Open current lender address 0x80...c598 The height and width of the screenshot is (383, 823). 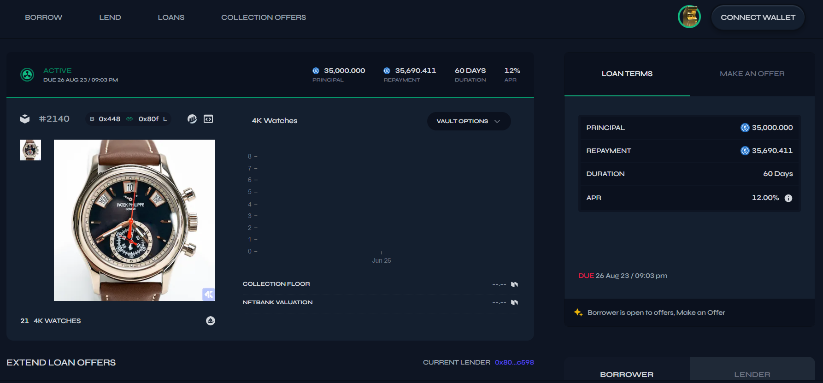[514, 362]
